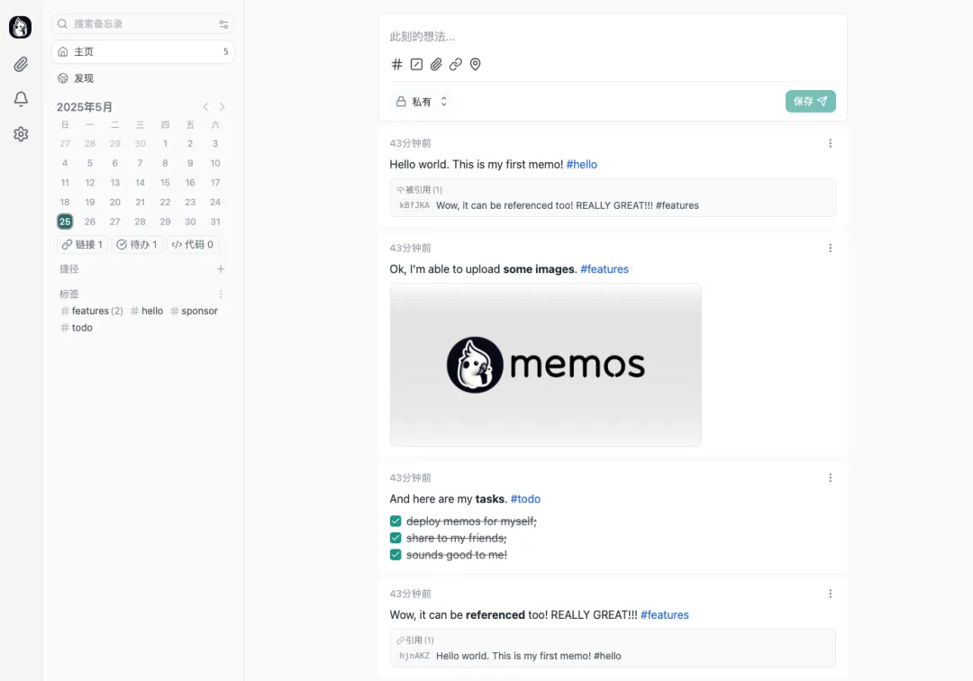Uncheck 'sounds good to me!' task
The width and height of the screenshot is (973, 681).
click(x=396, y=555)
